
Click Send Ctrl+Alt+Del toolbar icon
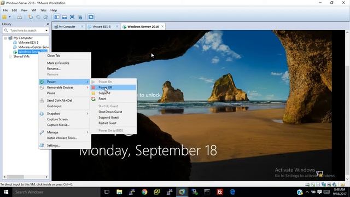[x=20, y=17]
